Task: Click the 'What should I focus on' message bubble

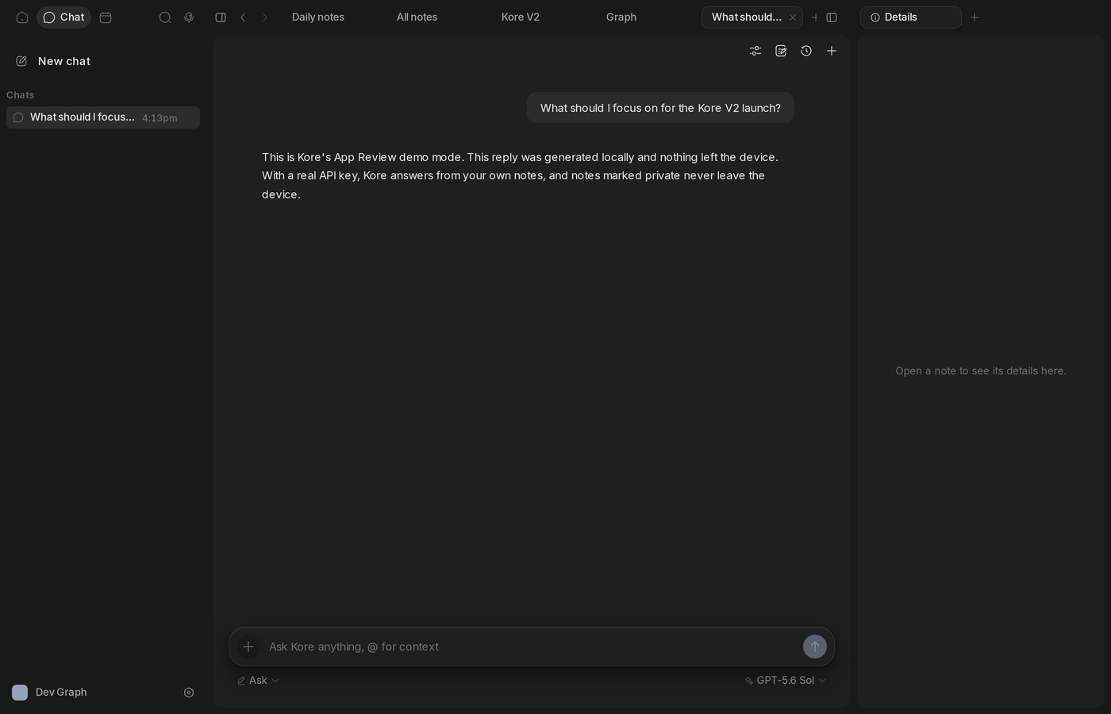Action: tap(660, 108)
